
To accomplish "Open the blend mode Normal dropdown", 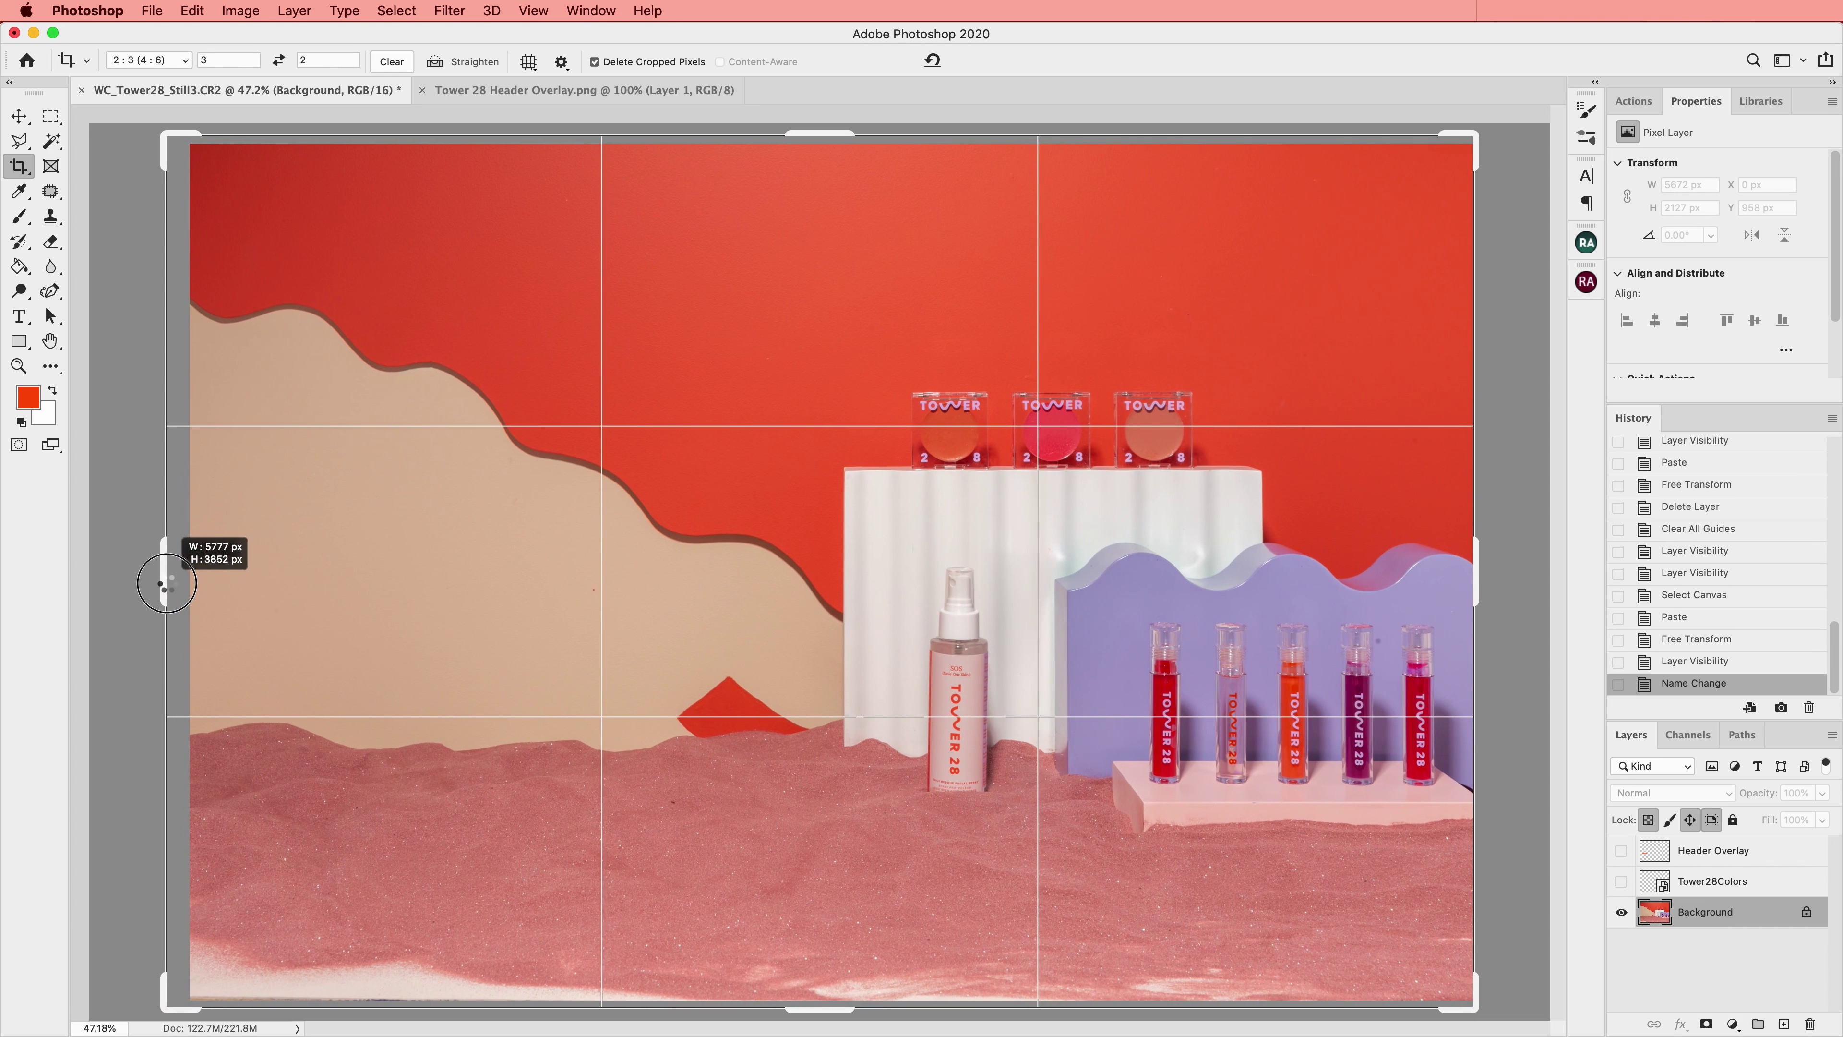I will pyautogui.click(x=1672, y=793).
